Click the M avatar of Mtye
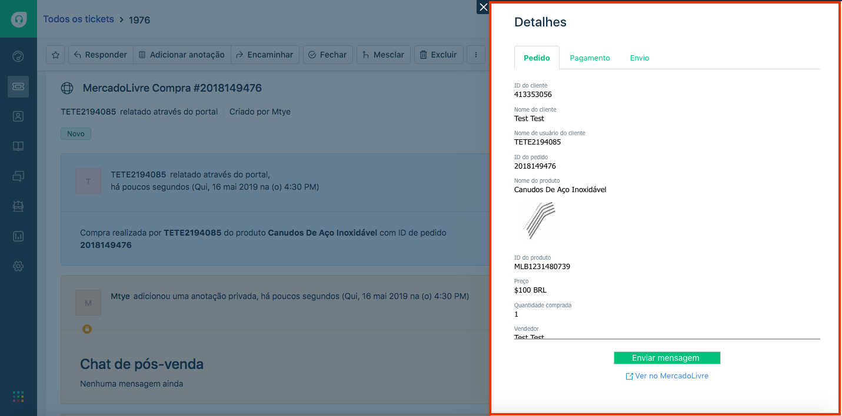This screenshot has height=416, width=842. pyautogui.click(x=88, y=303)
